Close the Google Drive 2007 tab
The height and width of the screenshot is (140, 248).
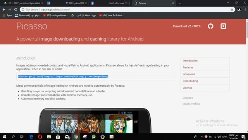(x=42, y=3)
